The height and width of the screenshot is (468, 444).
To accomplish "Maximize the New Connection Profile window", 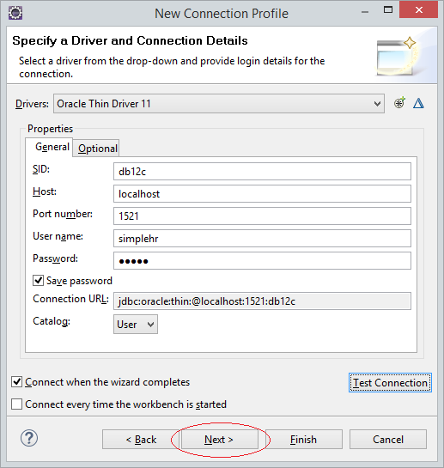I will [x=388, y=9].
